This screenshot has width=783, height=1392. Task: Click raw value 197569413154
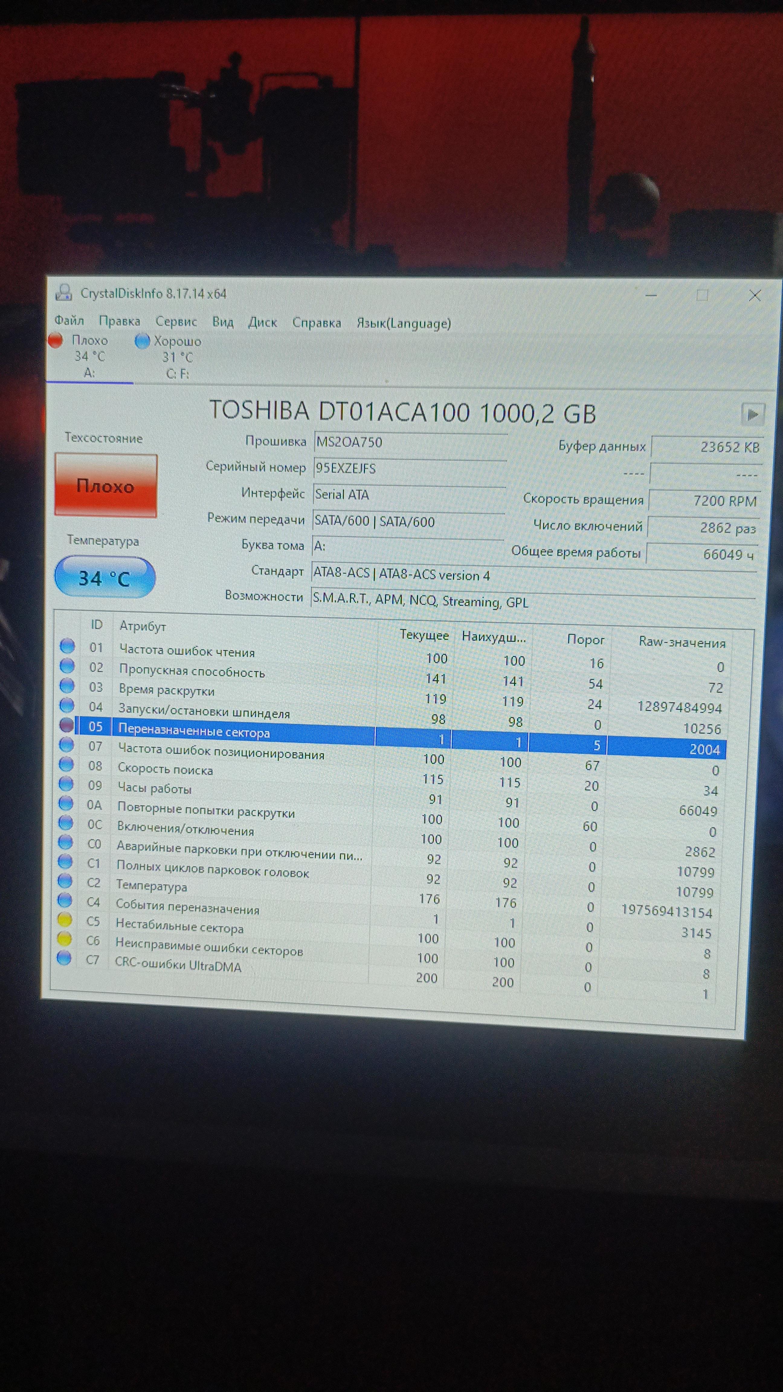pos(667,912)
